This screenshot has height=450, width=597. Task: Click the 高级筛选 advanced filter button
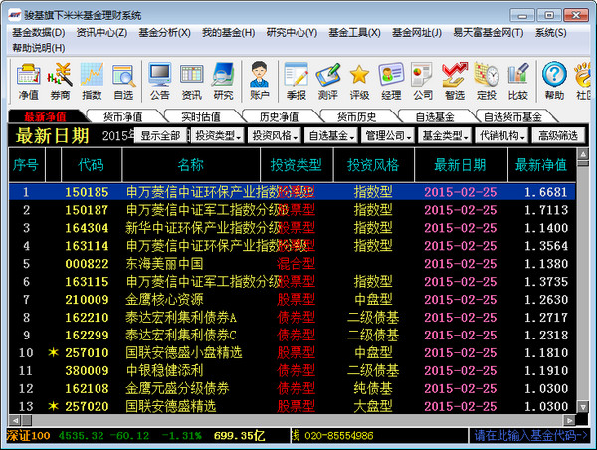click(558, 135)
